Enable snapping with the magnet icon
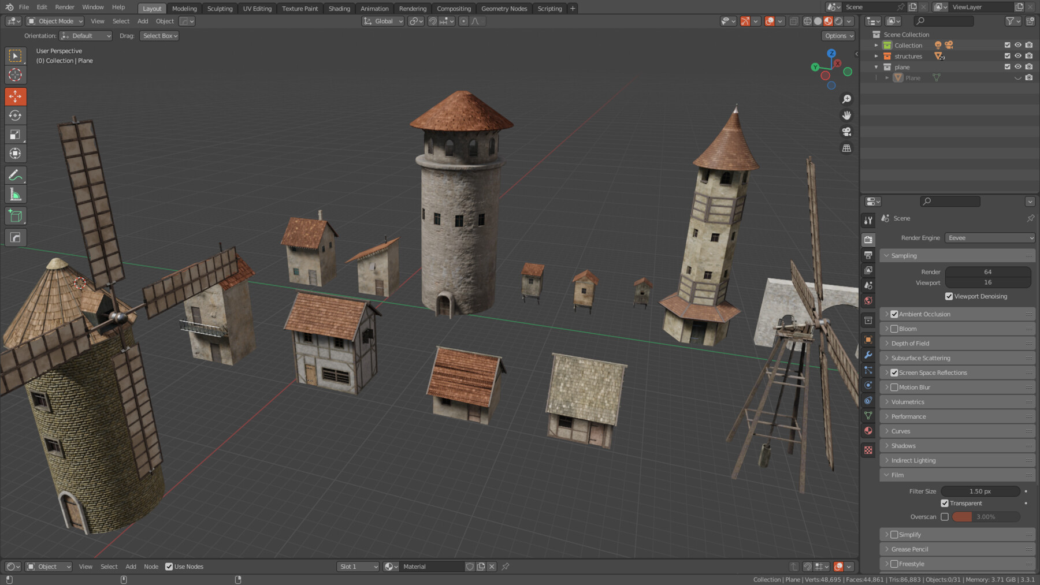Viewport: 1040px width, 585px height. [433, 21]
